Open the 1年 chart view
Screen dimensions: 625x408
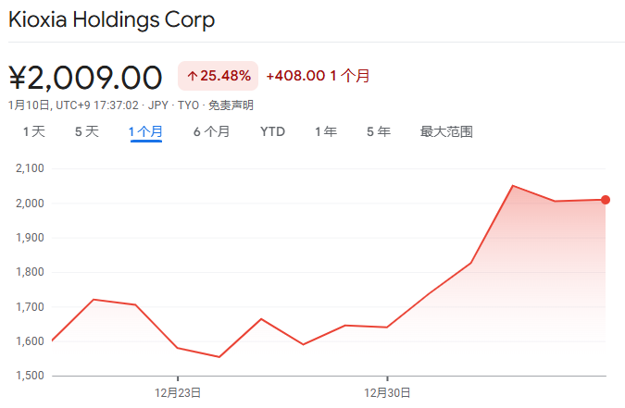(325, 131)
